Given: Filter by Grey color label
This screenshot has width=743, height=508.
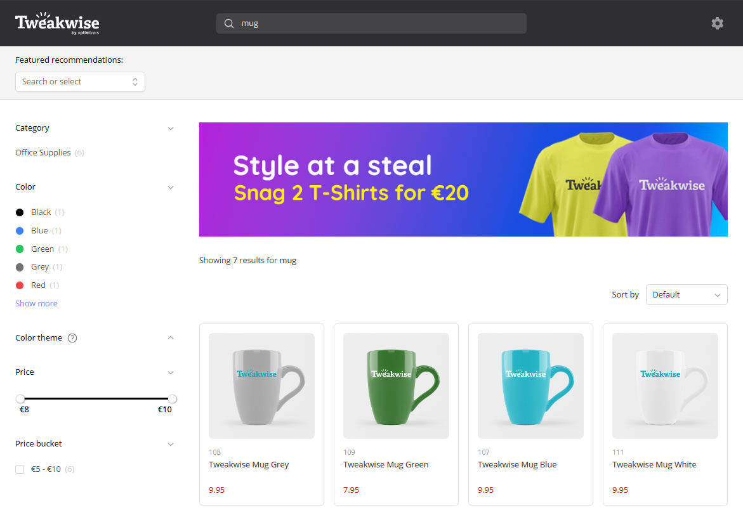Looking at the screenshot, I should 40,267.
